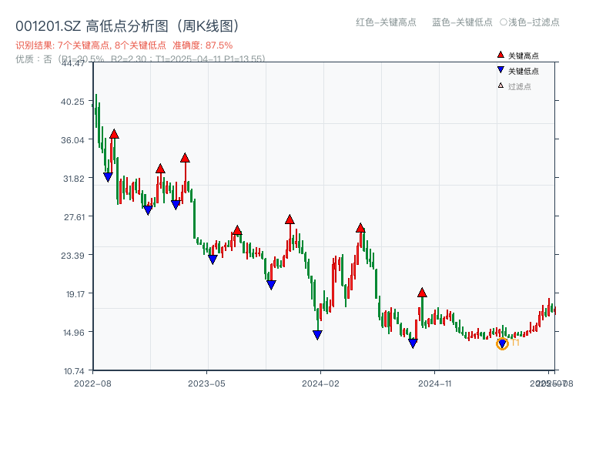Click the blue key-low marker under the early 2022-09 candles
Screen dimensions: 616x462
click(x=108, y=176)
